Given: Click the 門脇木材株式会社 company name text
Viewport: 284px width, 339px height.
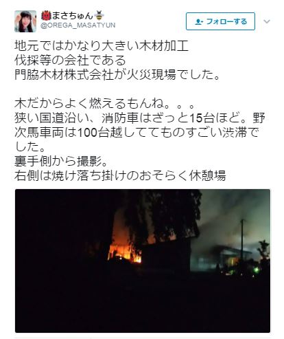Looking at the screenshot, I should click(x=64, y=75).
